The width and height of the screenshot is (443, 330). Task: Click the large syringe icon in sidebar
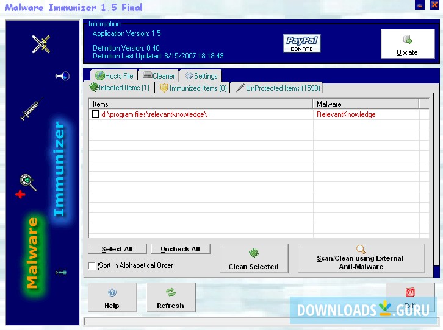tap(31, 110)
